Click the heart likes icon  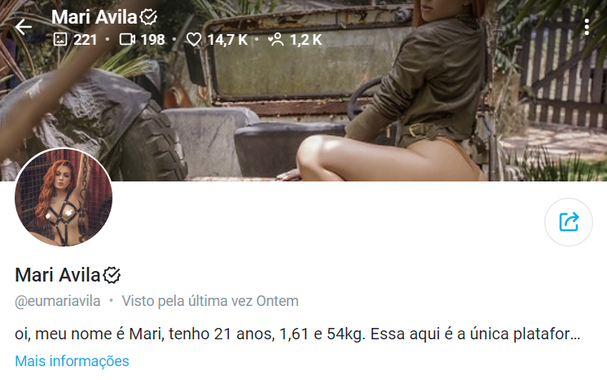(194, 39)
